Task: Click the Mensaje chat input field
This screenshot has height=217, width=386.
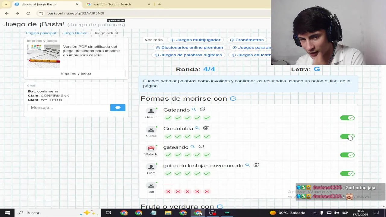Action: (69, 108)
